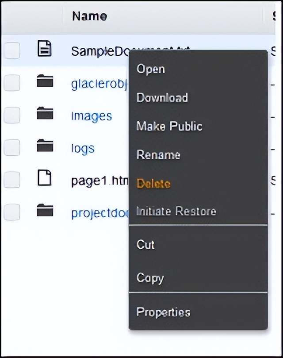The image size is (283, 358).
Task: Click the page1.html file icon
Action: click(45, 179)
